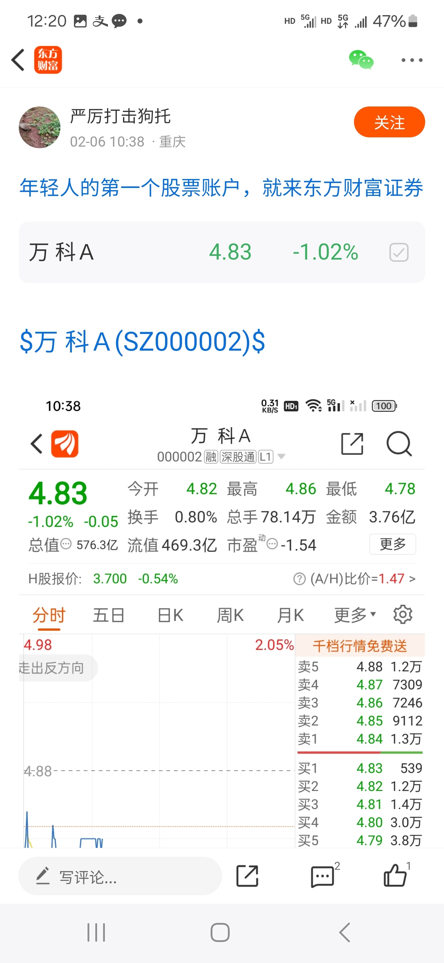Select the 买2 order row at 4.82

360,786
